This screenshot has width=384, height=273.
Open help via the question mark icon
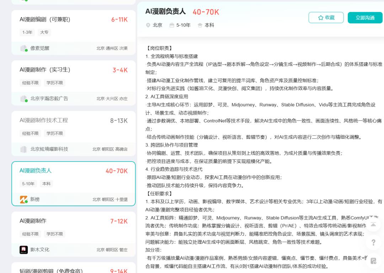click(x=373, y=242)
